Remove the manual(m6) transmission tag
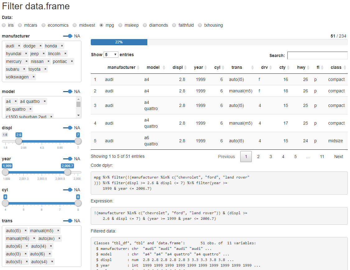350x270 pixels. coord(34,238)
